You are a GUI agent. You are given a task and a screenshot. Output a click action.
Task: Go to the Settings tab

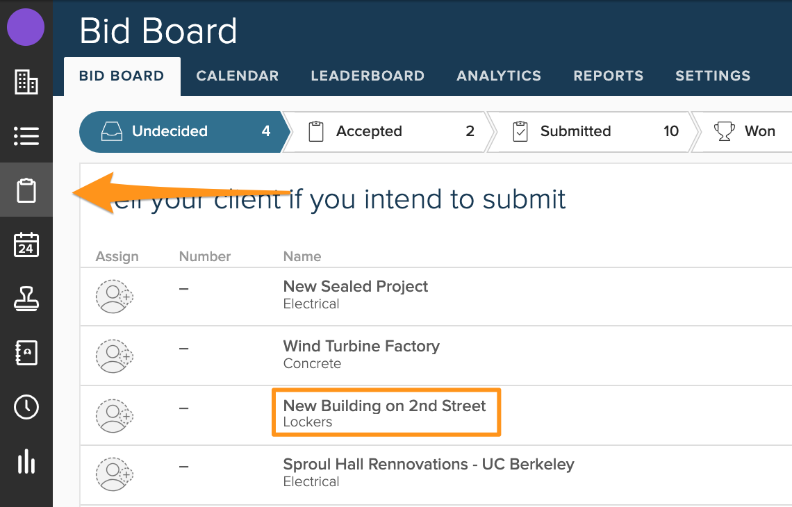(713, 76)
